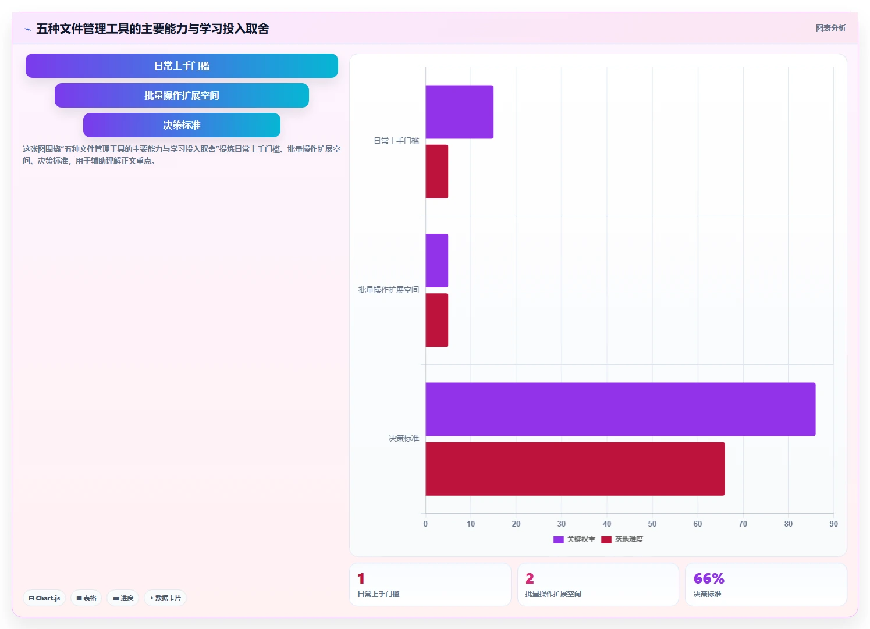Viewport: 870px width, 629px height.
Task: Click the icon beside the page title
Action: click(x=27, y=29)
